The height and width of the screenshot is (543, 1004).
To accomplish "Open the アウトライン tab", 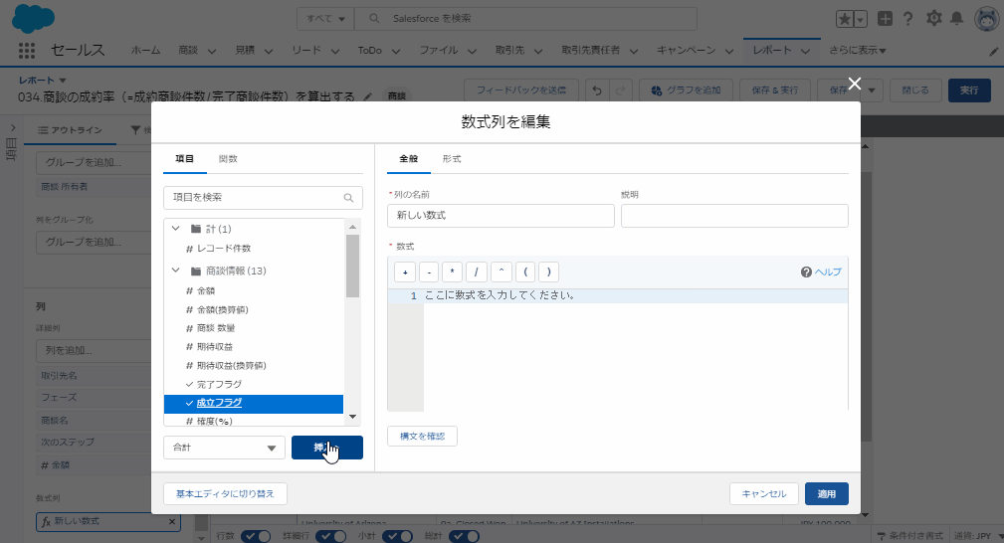I will tap(71, 130).
